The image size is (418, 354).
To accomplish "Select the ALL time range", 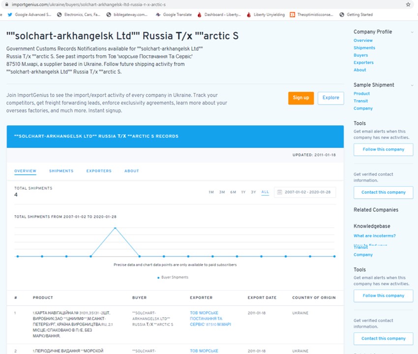I will (265, 192).
